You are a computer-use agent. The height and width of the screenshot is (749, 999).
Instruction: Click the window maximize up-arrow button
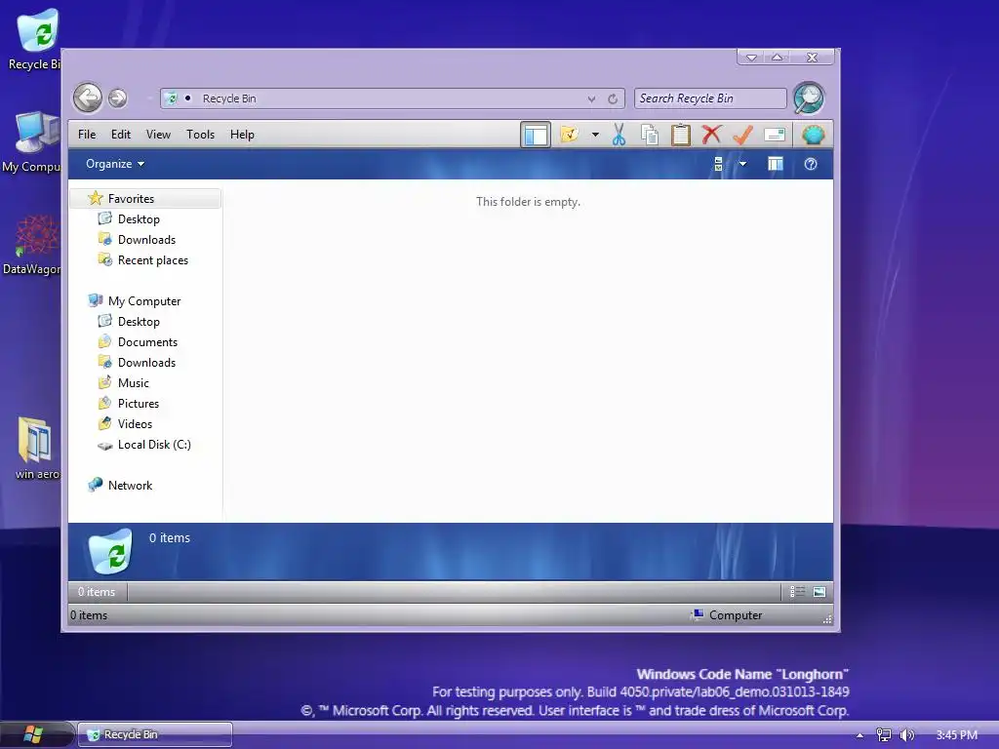(x=778, y=58)
